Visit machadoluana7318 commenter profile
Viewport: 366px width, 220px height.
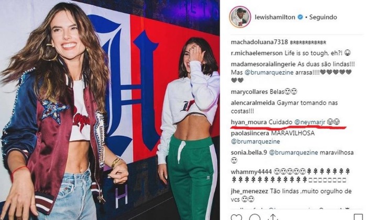point(259,42)
